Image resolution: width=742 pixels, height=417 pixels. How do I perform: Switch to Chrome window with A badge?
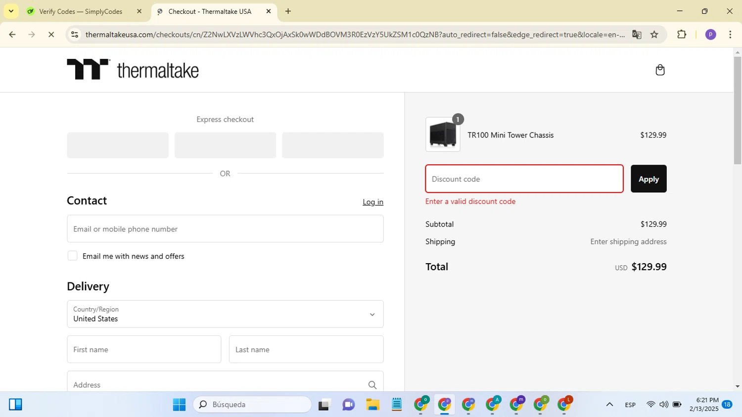click(493, 405)
